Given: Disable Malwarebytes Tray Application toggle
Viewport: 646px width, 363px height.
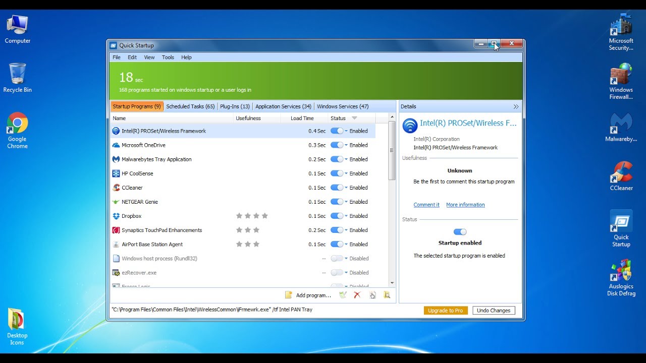Looking at the screenshot, I should coord(337,159).
